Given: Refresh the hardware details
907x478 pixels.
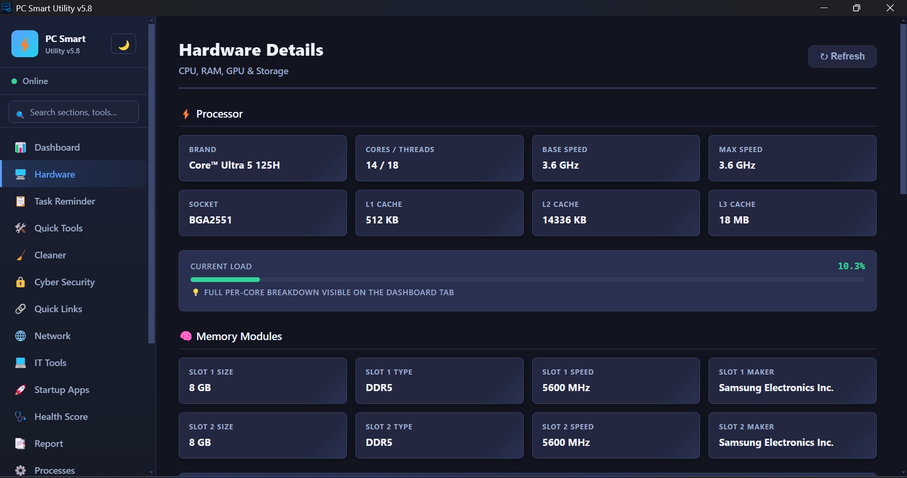Looking at the screenshot, I should [842, 56].
